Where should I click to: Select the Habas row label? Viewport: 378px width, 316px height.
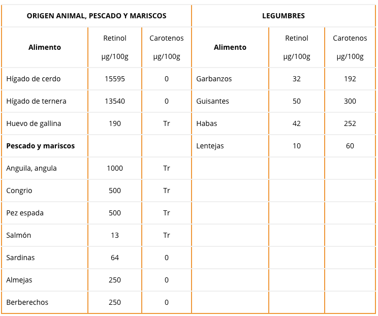(207, 123)
